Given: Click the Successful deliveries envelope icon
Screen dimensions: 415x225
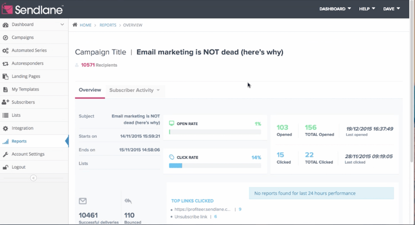Looking at the screenshot, I should pyautogui.click(x=83, y=201).
